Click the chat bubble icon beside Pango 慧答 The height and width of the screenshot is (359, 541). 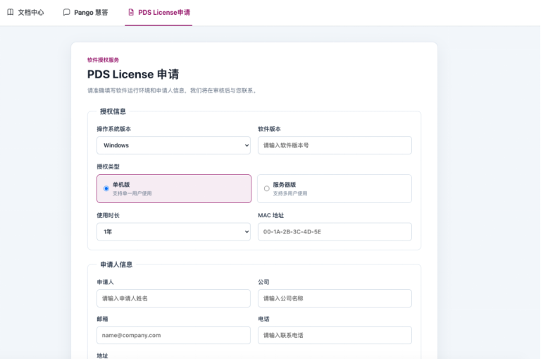coord(66,13)
